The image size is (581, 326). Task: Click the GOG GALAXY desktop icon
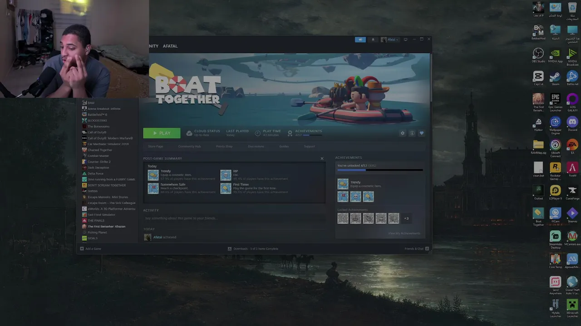coord(572,103)
